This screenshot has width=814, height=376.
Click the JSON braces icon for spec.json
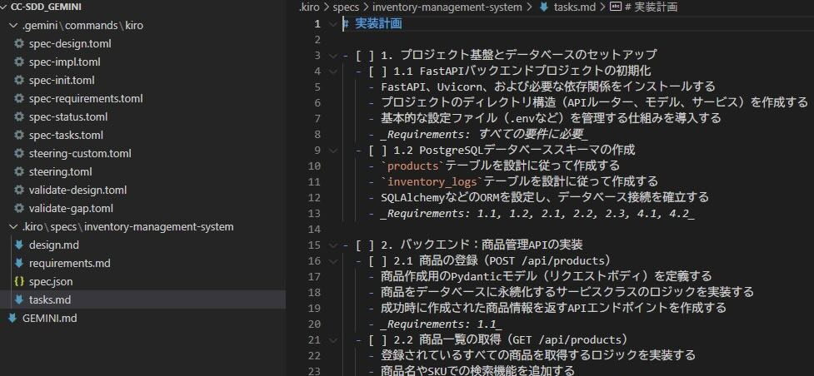click(19, 281)
